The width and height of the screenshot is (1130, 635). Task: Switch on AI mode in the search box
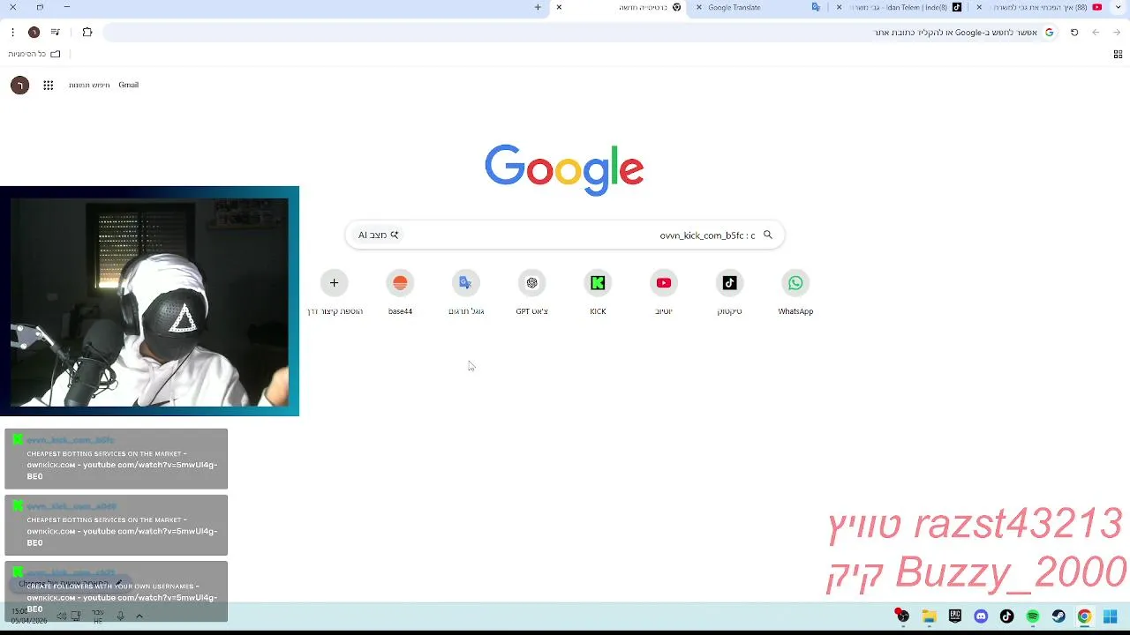(378, 235)
